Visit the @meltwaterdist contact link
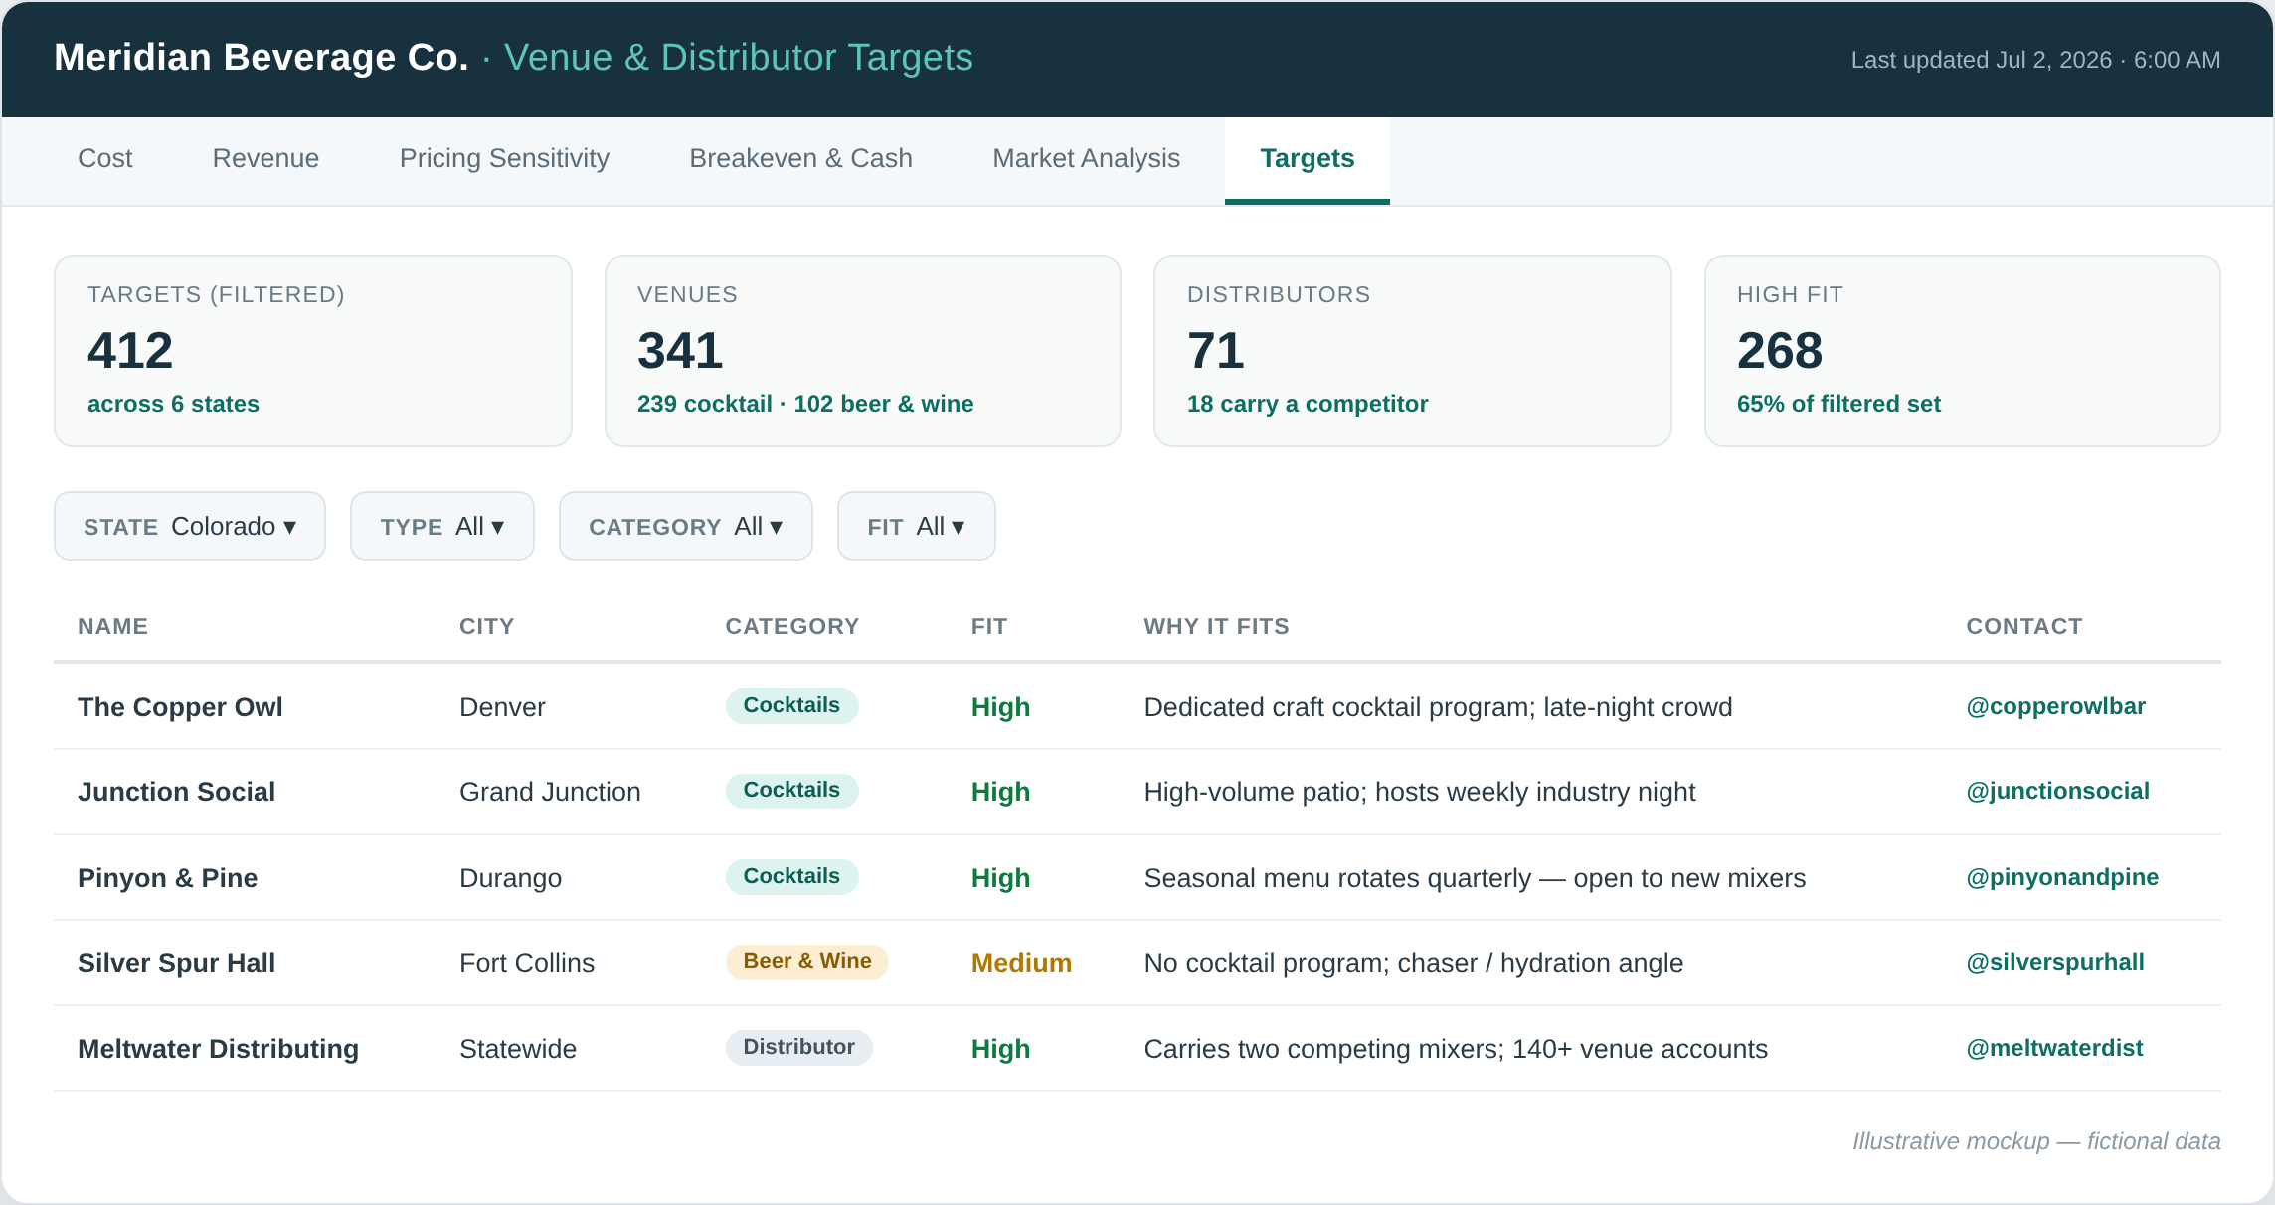The height and width of the screenshot is (1205, 2275). 2054,1048
